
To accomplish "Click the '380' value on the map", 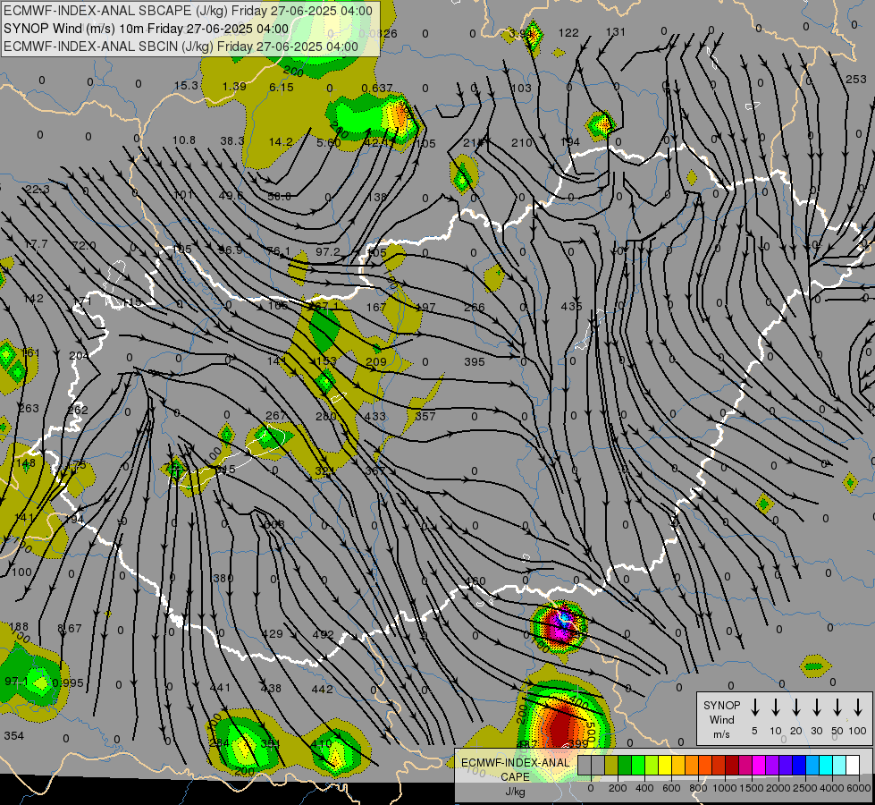I will pos(223,578).
